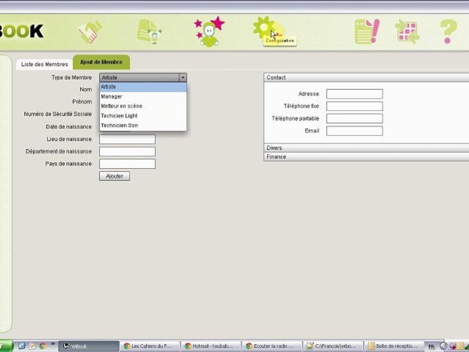Click the Email input field

[355, 131]
